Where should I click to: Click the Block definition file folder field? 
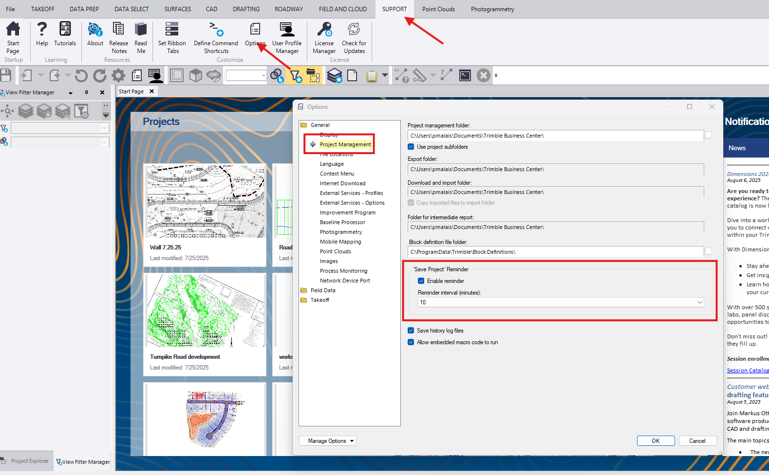tap(555, 252)
